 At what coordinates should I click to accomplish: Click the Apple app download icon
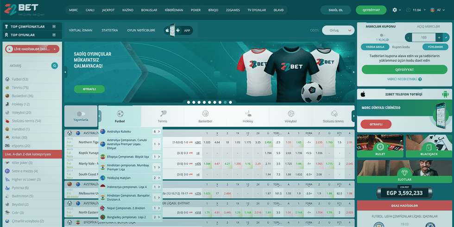point(167,31)
